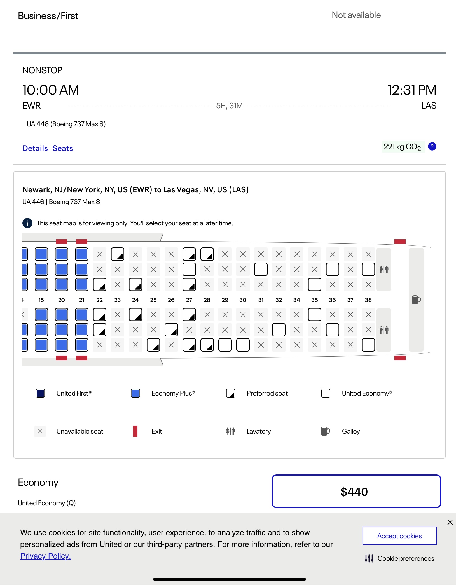Select top-row preferred seat in row 23
The image size is (456, 585).
[x=118, y=254]
